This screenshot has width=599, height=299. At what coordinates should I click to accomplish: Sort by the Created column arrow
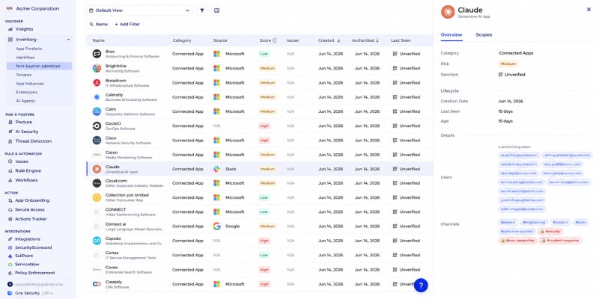tap(338, 40)
